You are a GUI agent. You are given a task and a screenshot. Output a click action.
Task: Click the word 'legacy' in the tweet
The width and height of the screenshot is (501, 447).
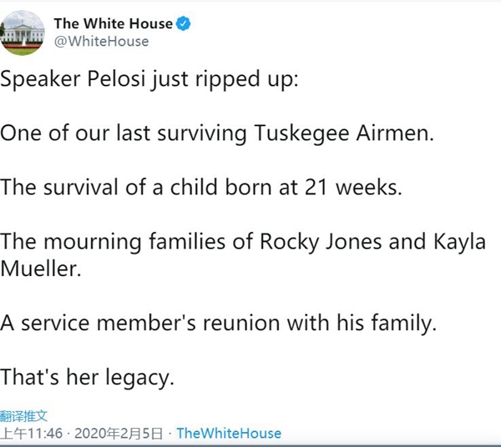(137, 377)
